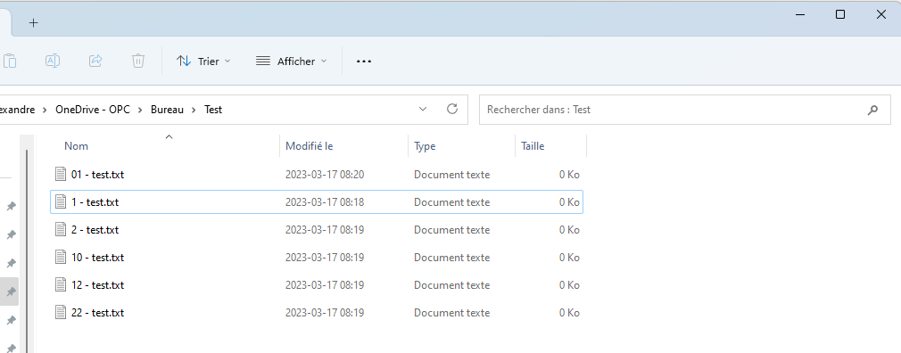Open the three-dots more options menu

(364, 62)
